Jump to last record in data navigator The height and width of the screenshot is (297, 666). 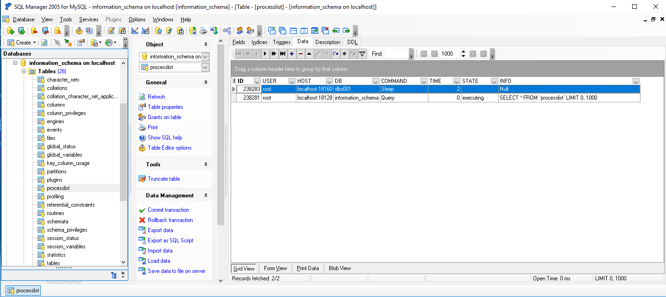point(283,54)
